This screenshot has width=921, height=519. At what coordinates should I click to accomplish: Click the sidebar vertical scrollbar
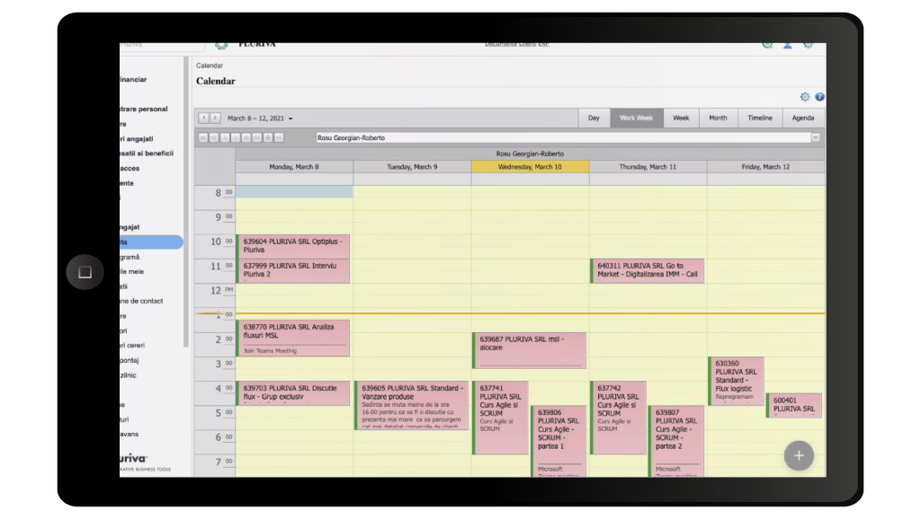(x=186, y=202)
